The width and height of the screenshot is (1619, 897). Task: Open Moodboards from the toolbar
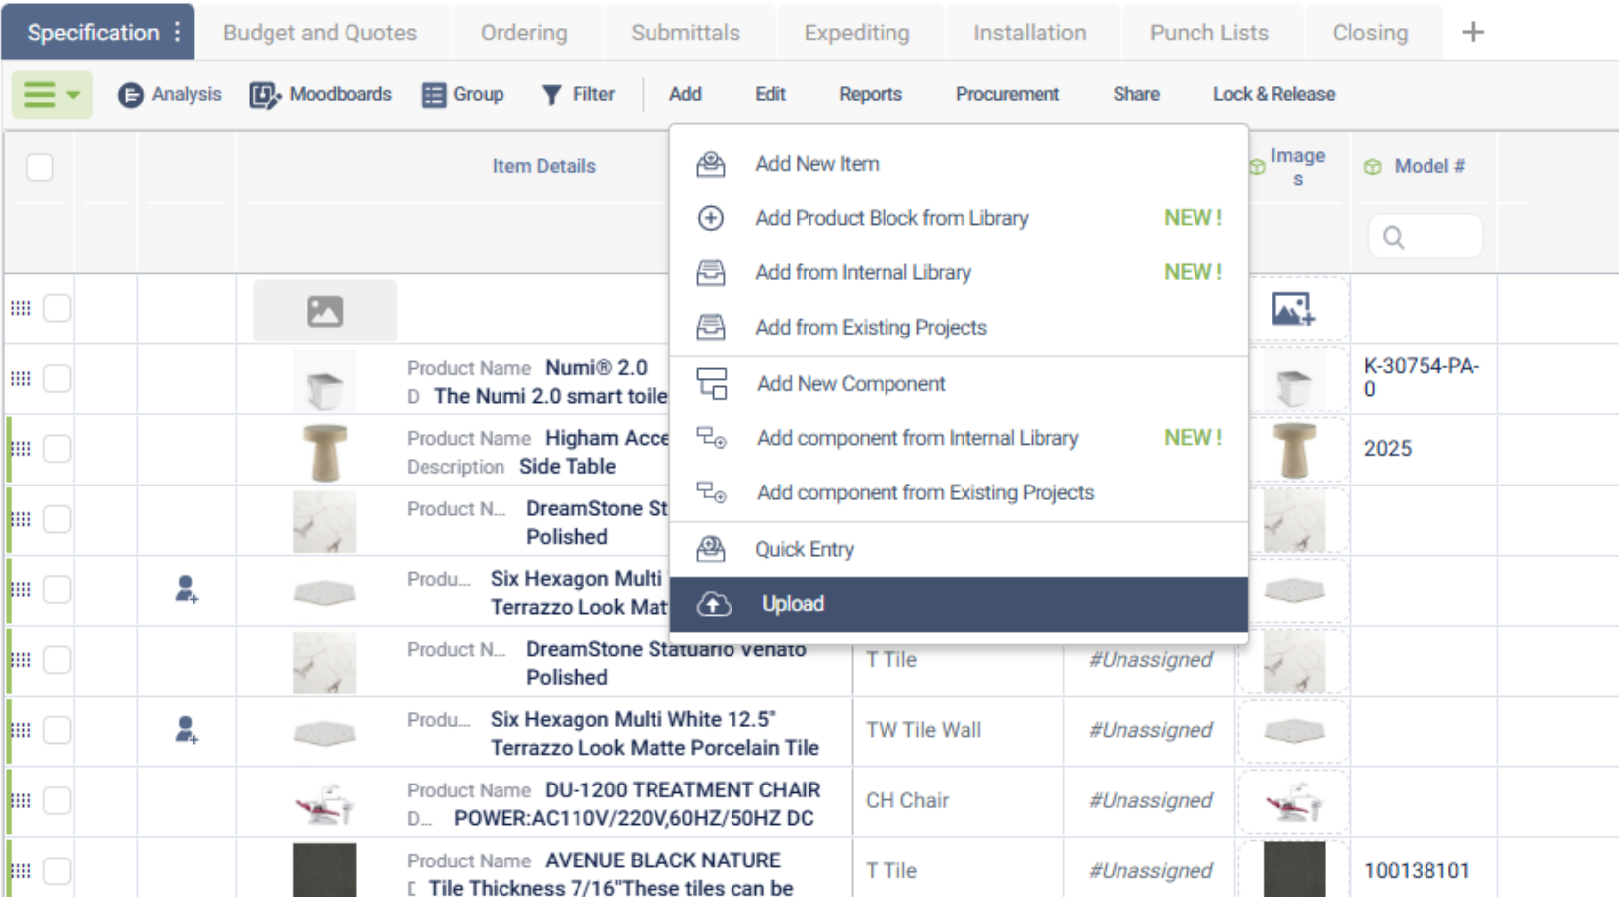(x=321, y=95)
